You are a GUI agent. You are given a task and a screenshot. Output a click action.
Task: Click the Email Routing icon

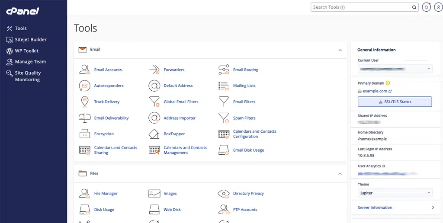point(224,70)
